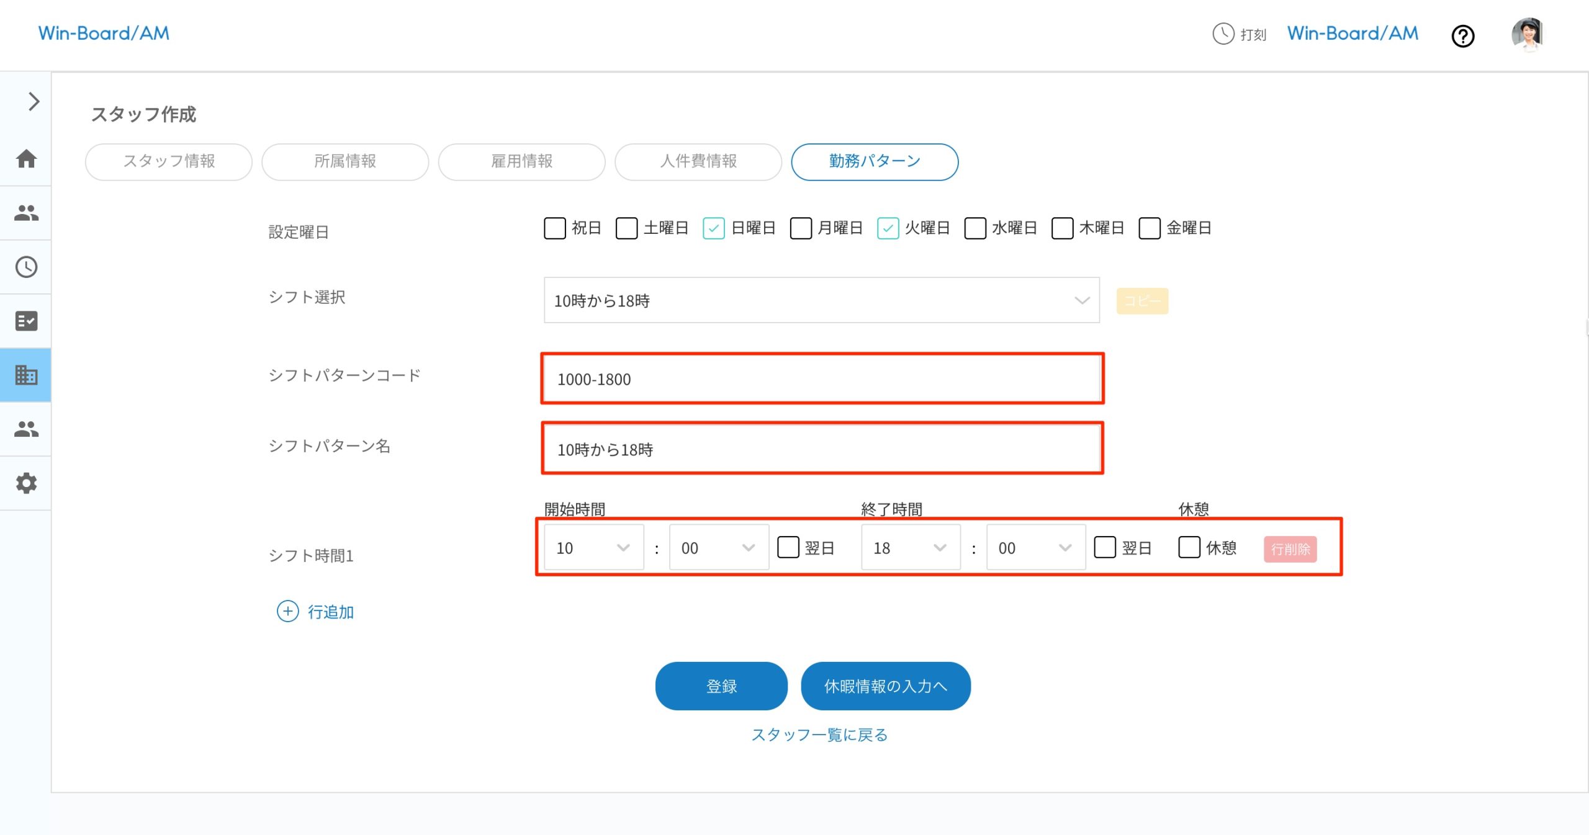Select the checklist icon in the sidebar

(25, 321)
